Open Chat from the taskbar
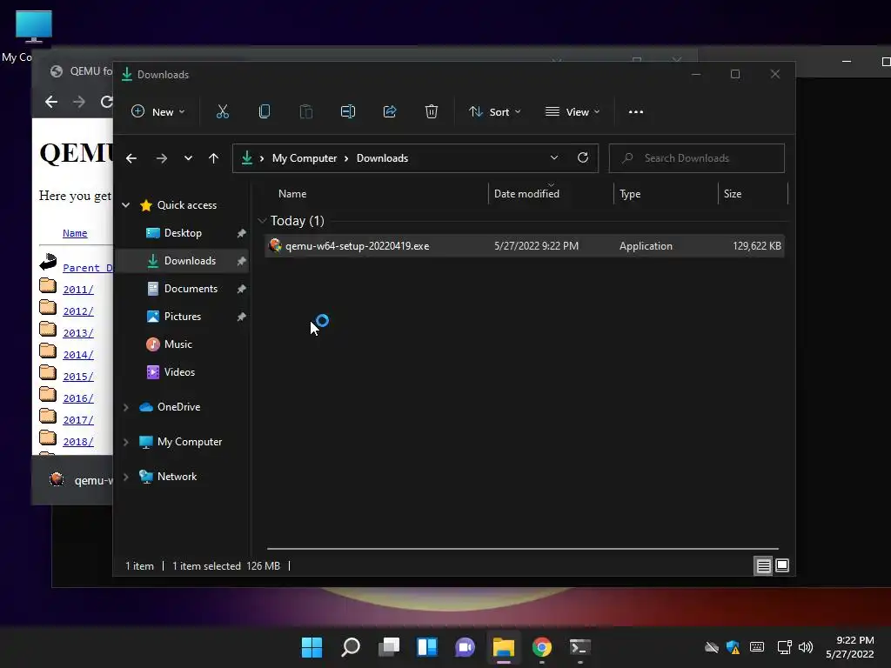891x668 pixels. coord(466,647)
